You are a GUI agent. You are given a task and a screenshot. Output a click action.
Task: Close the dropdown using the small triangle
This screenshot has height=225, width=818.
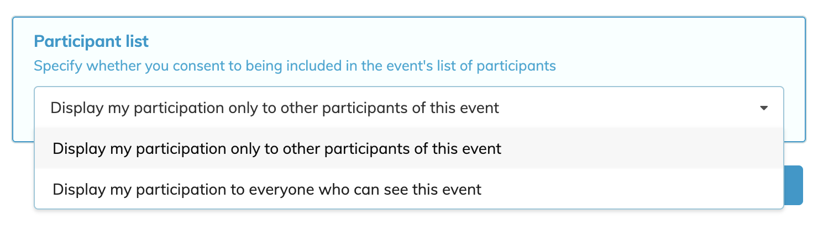pos(764,108)
